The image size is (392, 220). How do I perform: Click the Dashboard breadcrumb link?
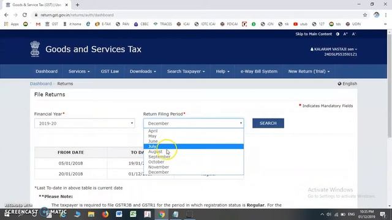point(41,84)
